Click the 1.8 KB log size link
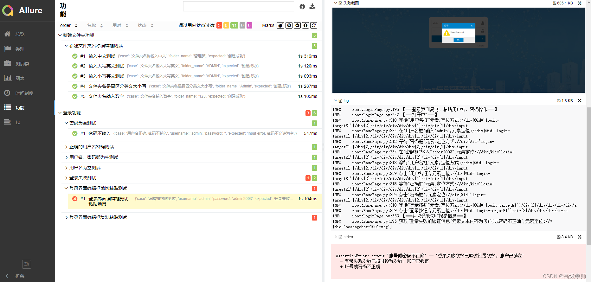The width and height of the screenshot is (591, 282). point(565,101)
